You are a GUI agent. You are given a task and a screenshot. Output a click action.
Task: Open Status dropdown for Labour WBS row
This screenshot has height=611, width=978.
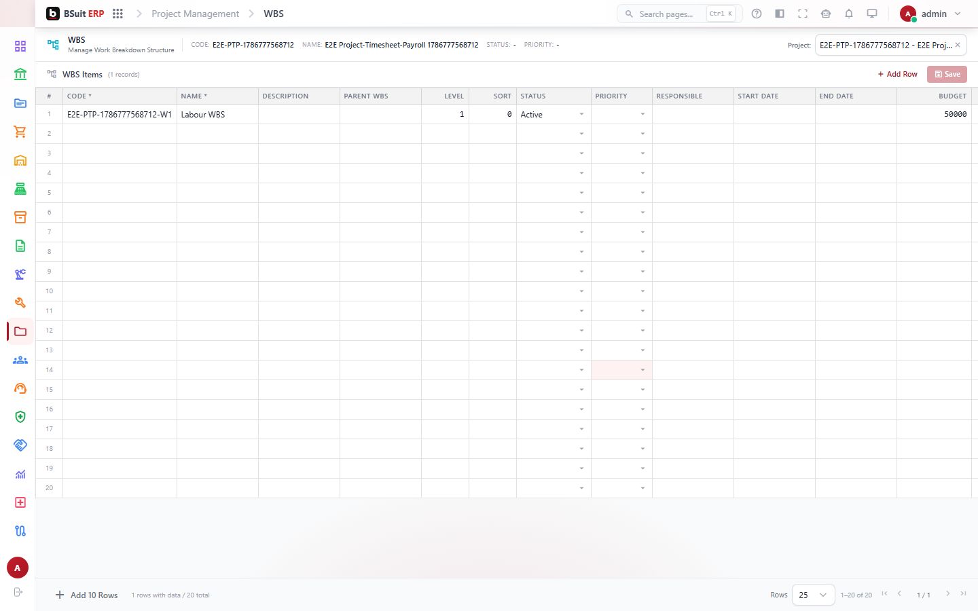581,114
